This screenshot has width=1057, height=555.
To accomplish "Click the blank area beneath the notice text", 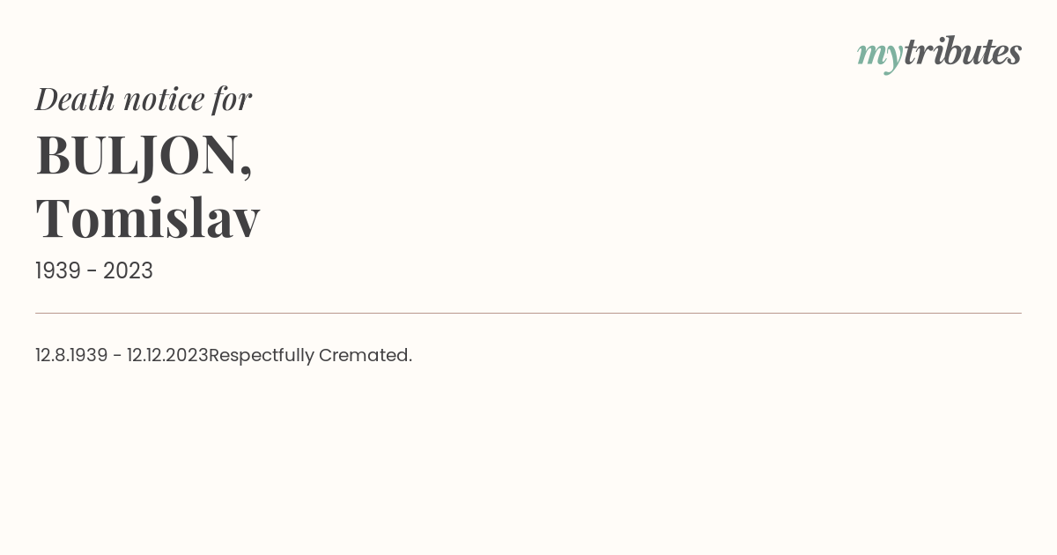I will [528, 458].
